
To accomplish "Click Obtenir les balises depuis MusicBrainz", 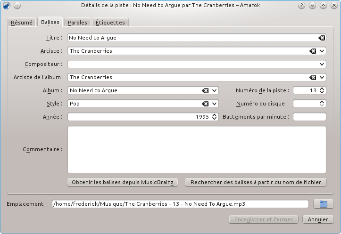I will (123, 182).
